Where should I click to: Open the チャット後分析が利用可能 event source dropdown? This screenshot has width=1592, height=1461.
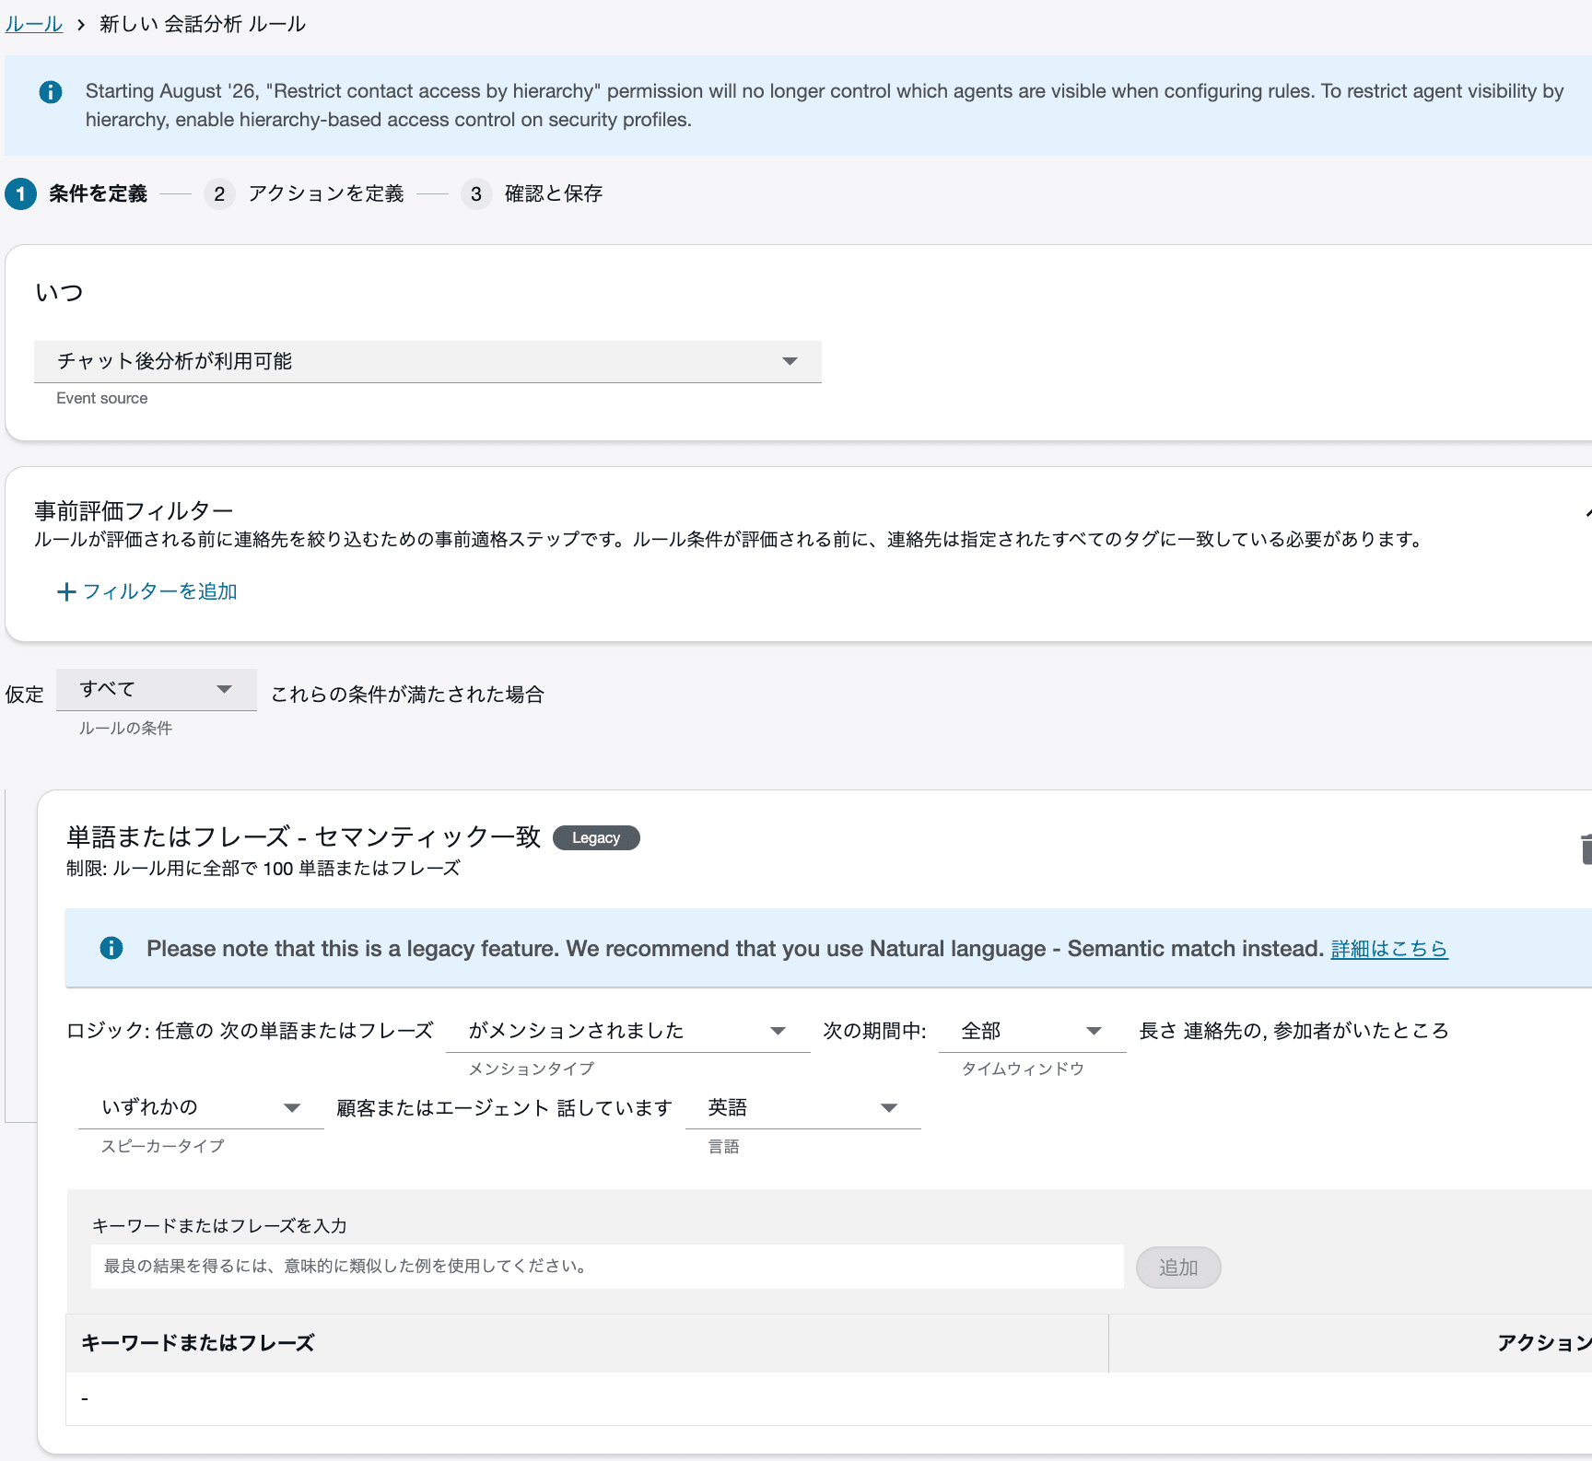(x=427, y=361)
